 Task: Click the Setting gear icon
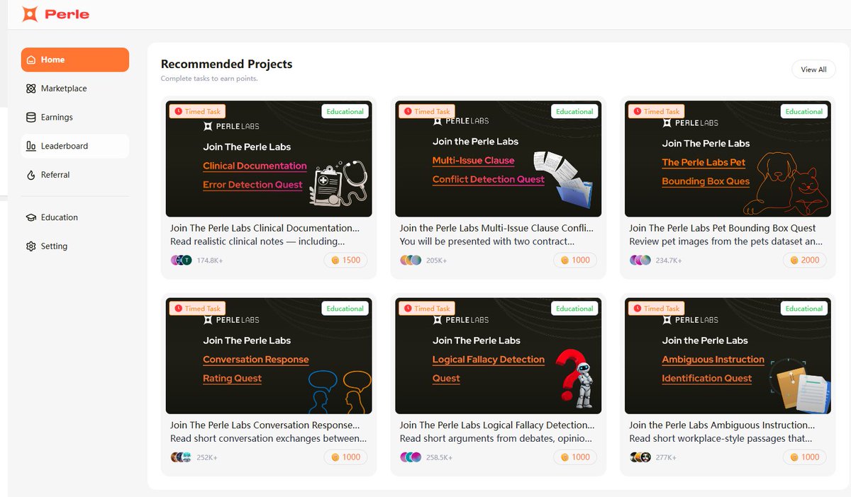[30, 246]
